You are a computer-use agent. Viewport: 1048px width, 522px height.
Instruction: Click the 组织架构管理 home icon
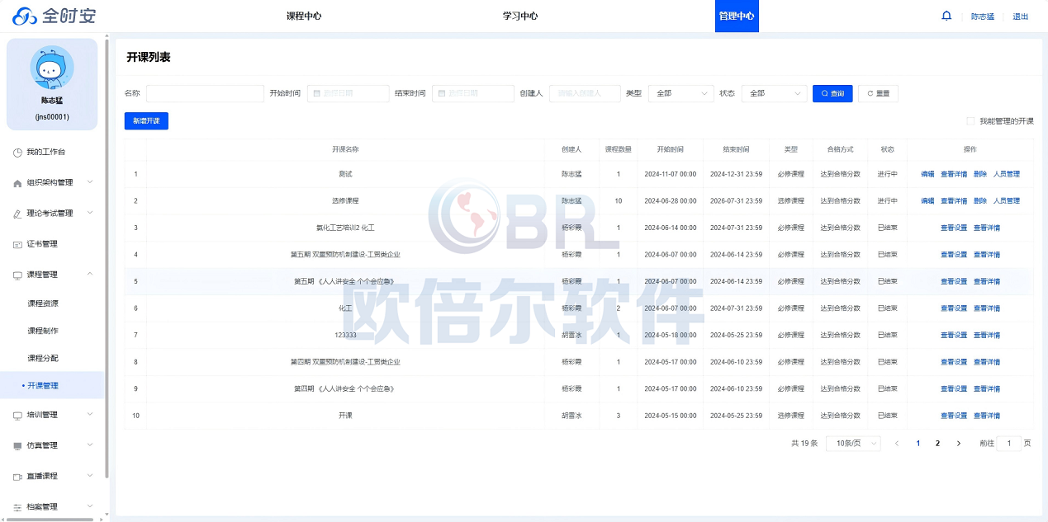point(17,183)
